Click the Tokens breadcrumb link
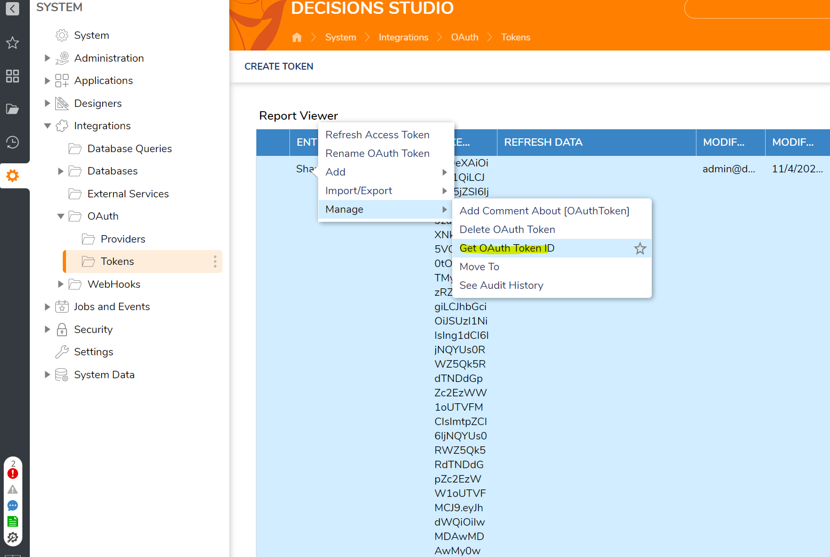830x557 pixels. 516,37
